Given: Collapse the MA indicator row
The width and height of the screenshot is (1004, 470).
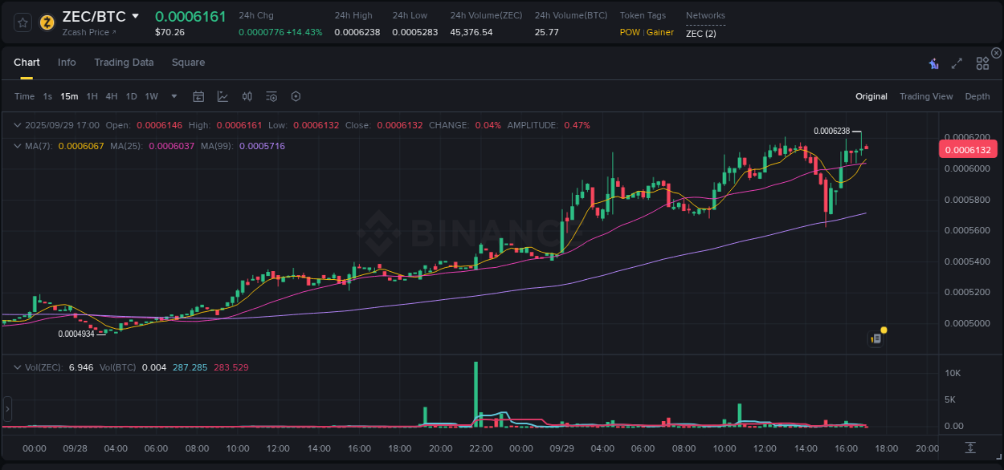Looking at the screenshot, I should pyautogui.click(x=18, y=146).
